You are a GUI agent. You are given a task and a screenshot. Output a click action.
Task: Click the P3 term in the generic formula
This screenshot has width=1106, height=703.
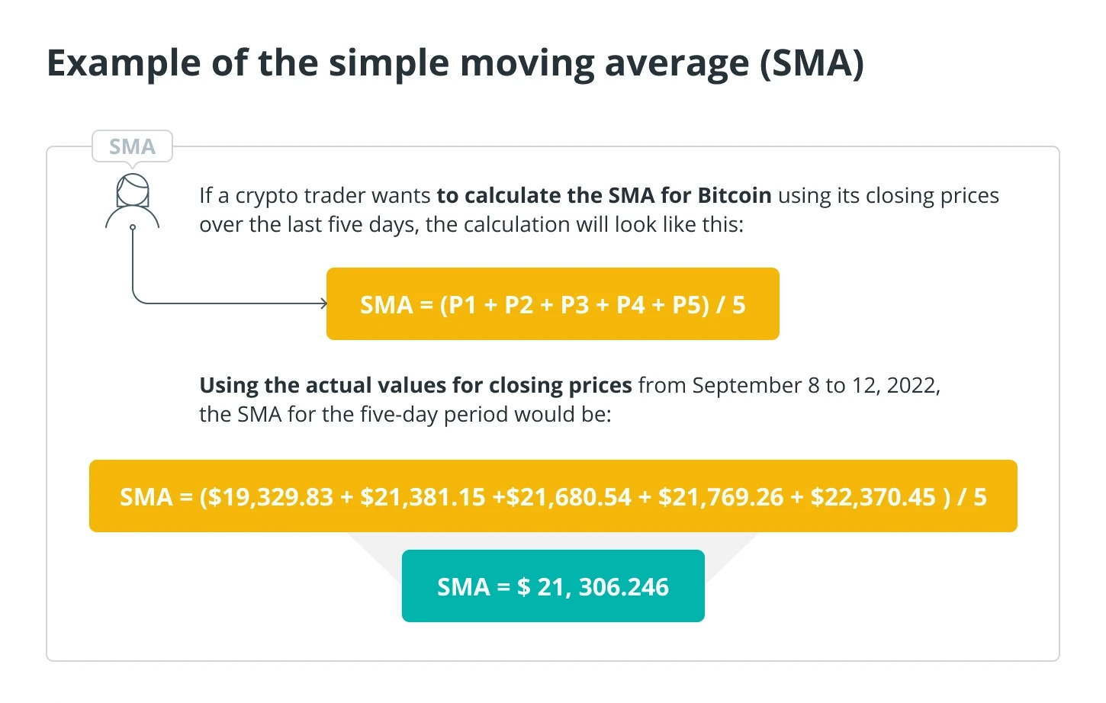[574, 305]
